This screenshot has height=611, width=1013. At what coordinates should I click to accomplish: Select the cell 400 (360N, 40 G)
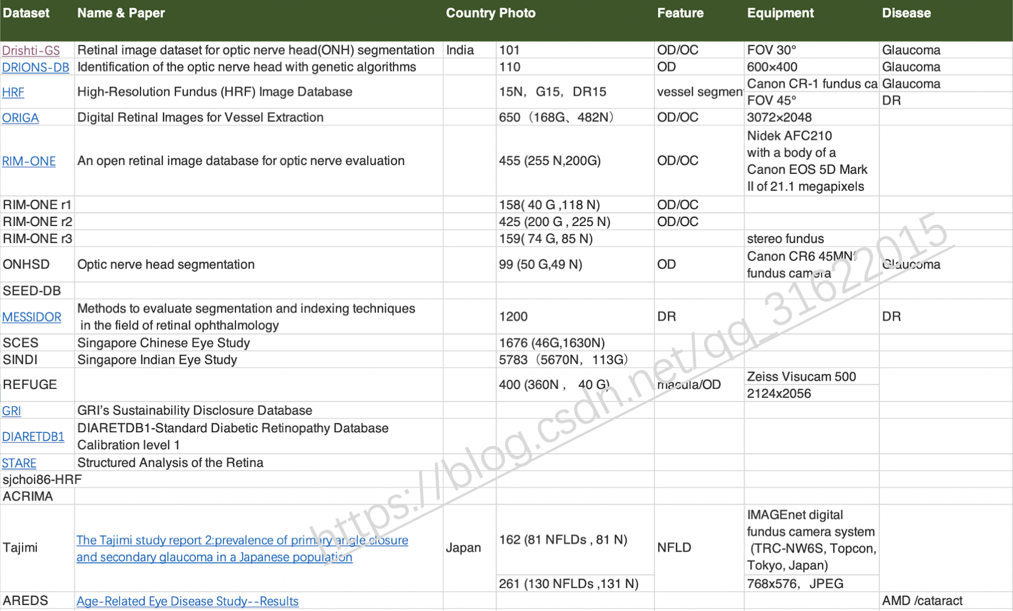coord(575,384)
